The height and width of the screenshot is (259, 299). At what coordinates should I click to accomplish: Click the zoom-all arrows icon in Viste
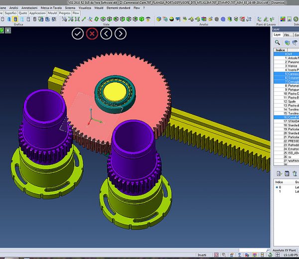(x=77, y=19)
